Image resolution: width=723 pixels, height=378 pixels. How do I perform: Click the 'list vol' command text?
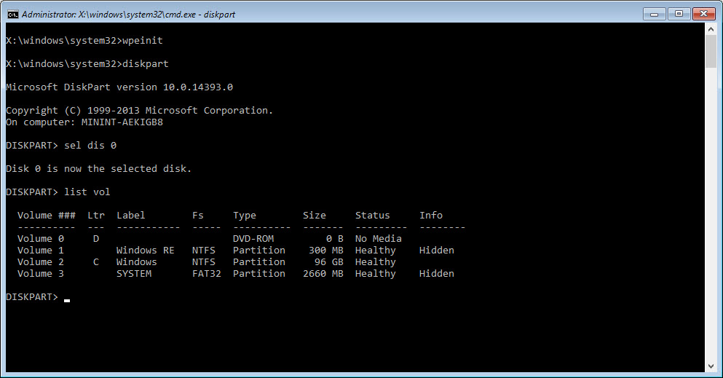(x=87, y=192)
